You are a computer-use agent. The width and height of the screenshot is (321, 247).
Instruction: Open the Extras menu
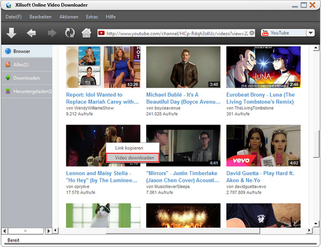[x=92, y=17]
